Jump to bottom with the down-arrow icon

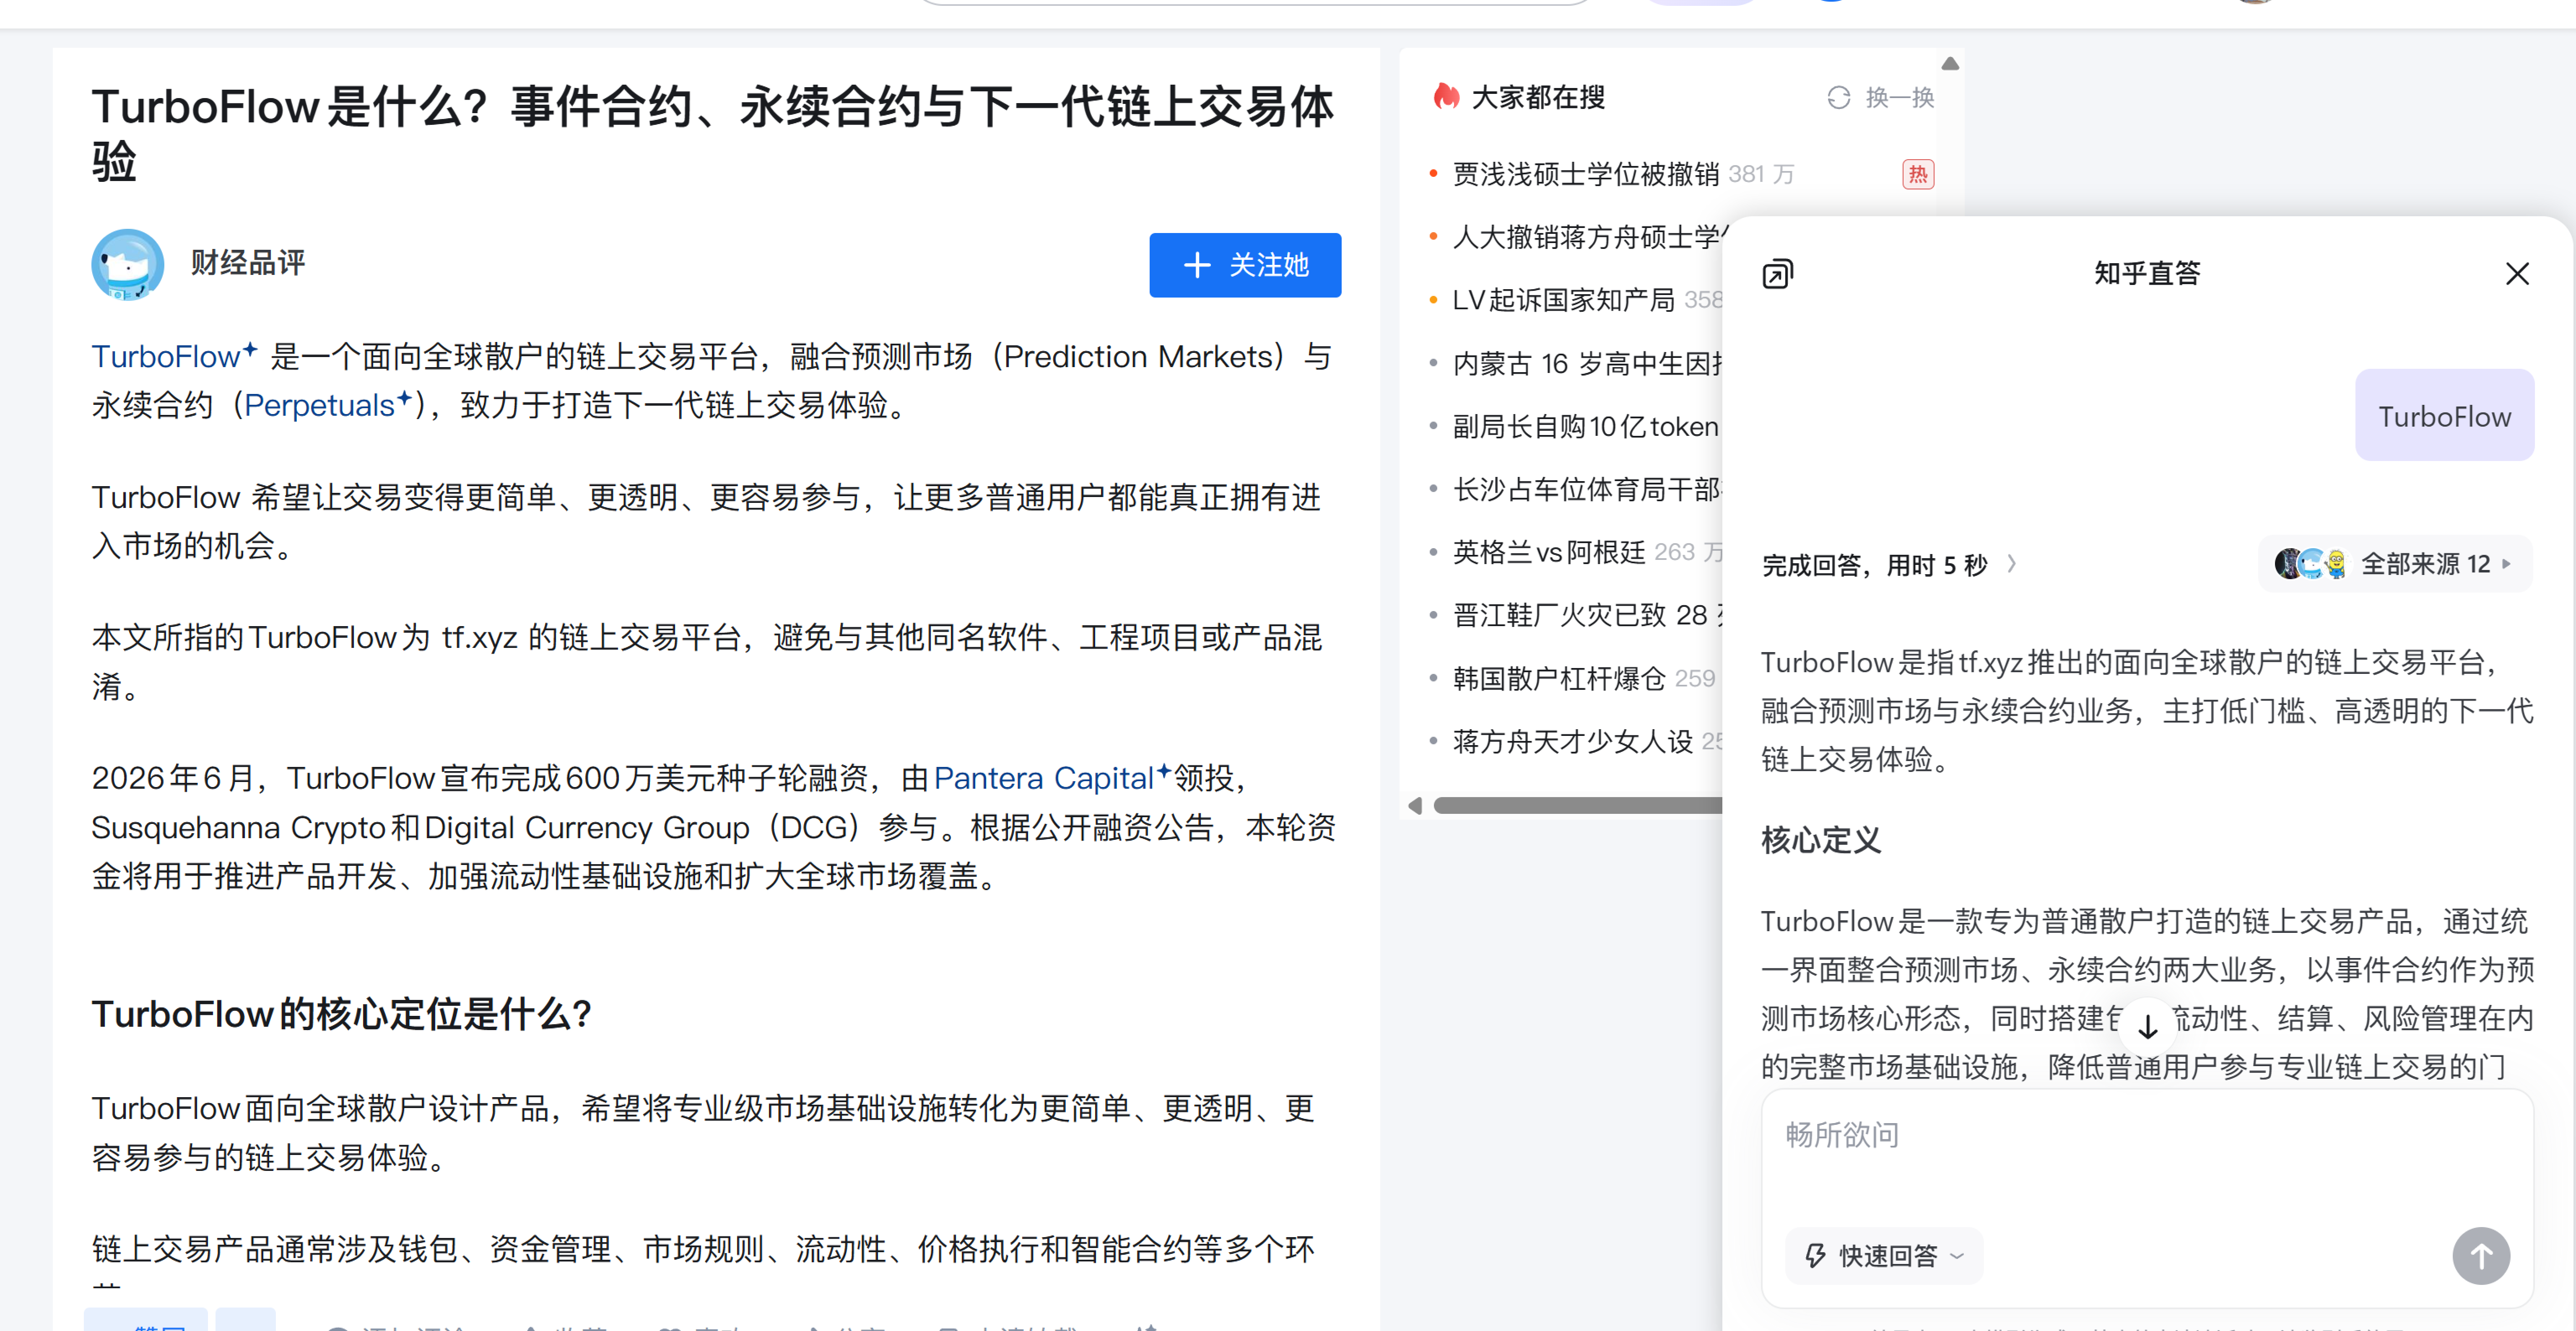(x=2147, y=1025)
